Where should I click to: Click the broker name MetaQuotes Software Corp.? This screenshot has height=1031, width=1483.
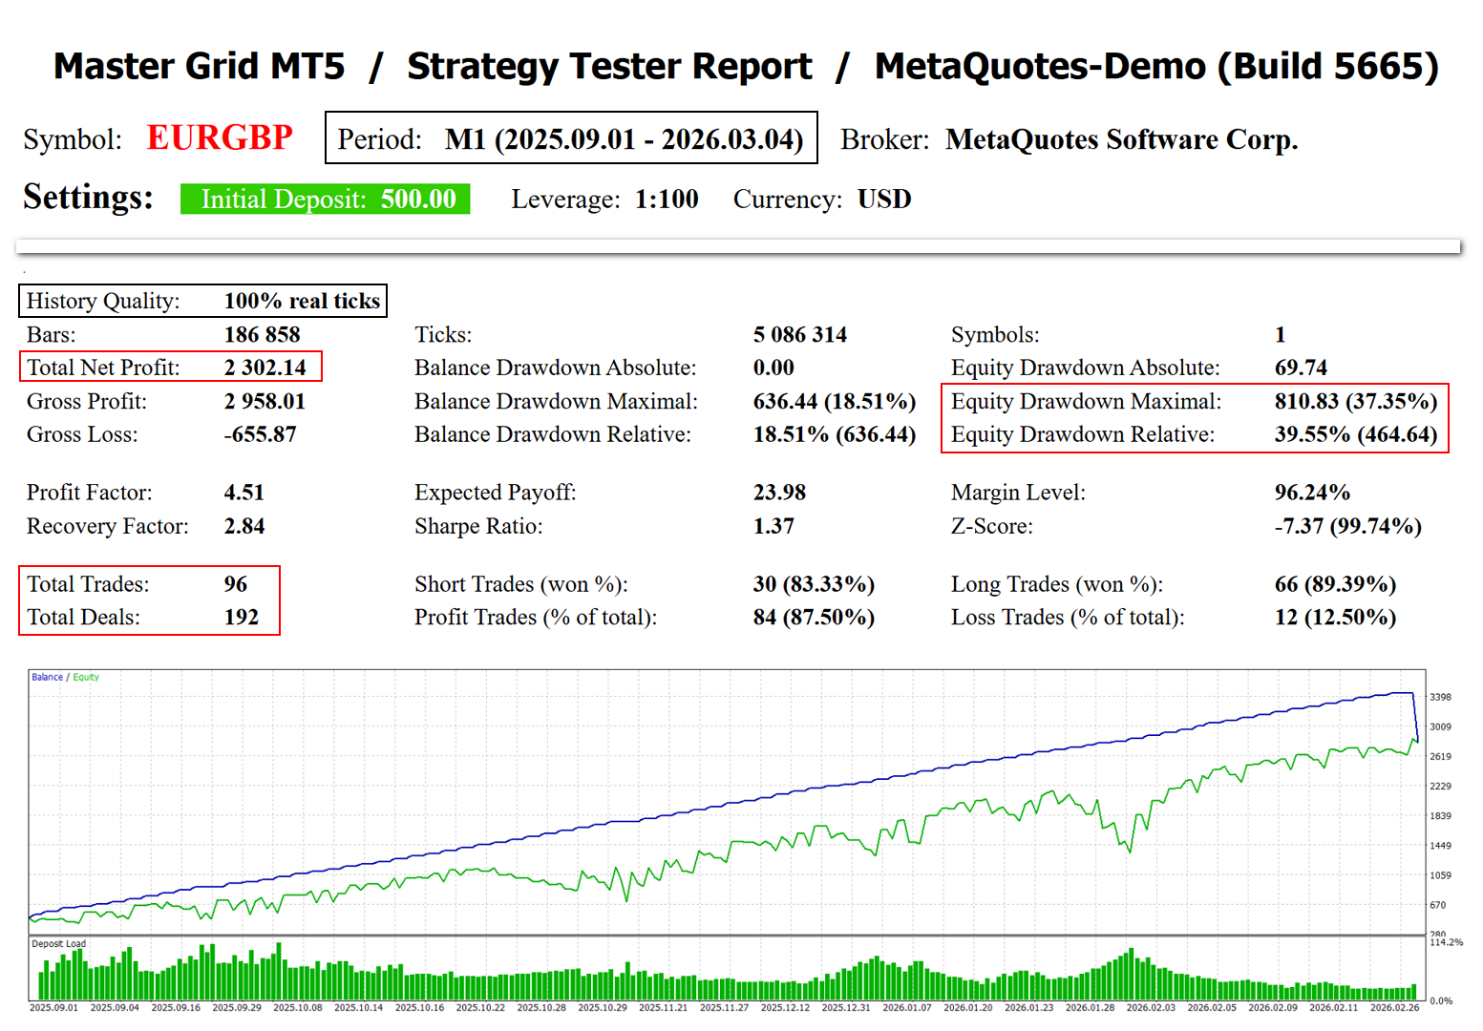point(1122,139)
